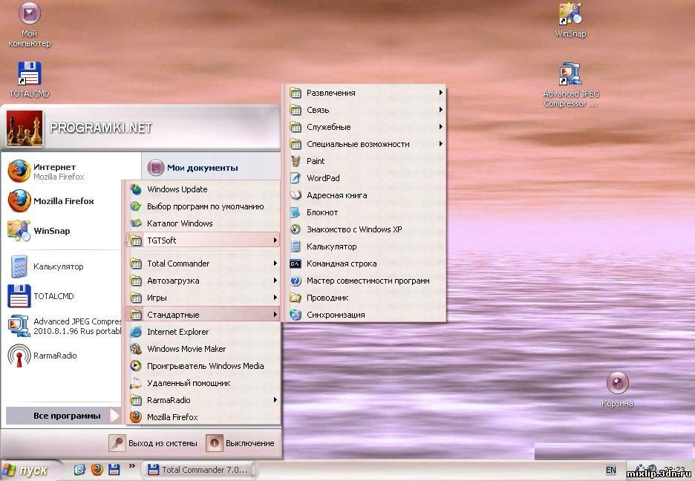
Task: Expand the Служебные submenu
Action: (365, 127)
